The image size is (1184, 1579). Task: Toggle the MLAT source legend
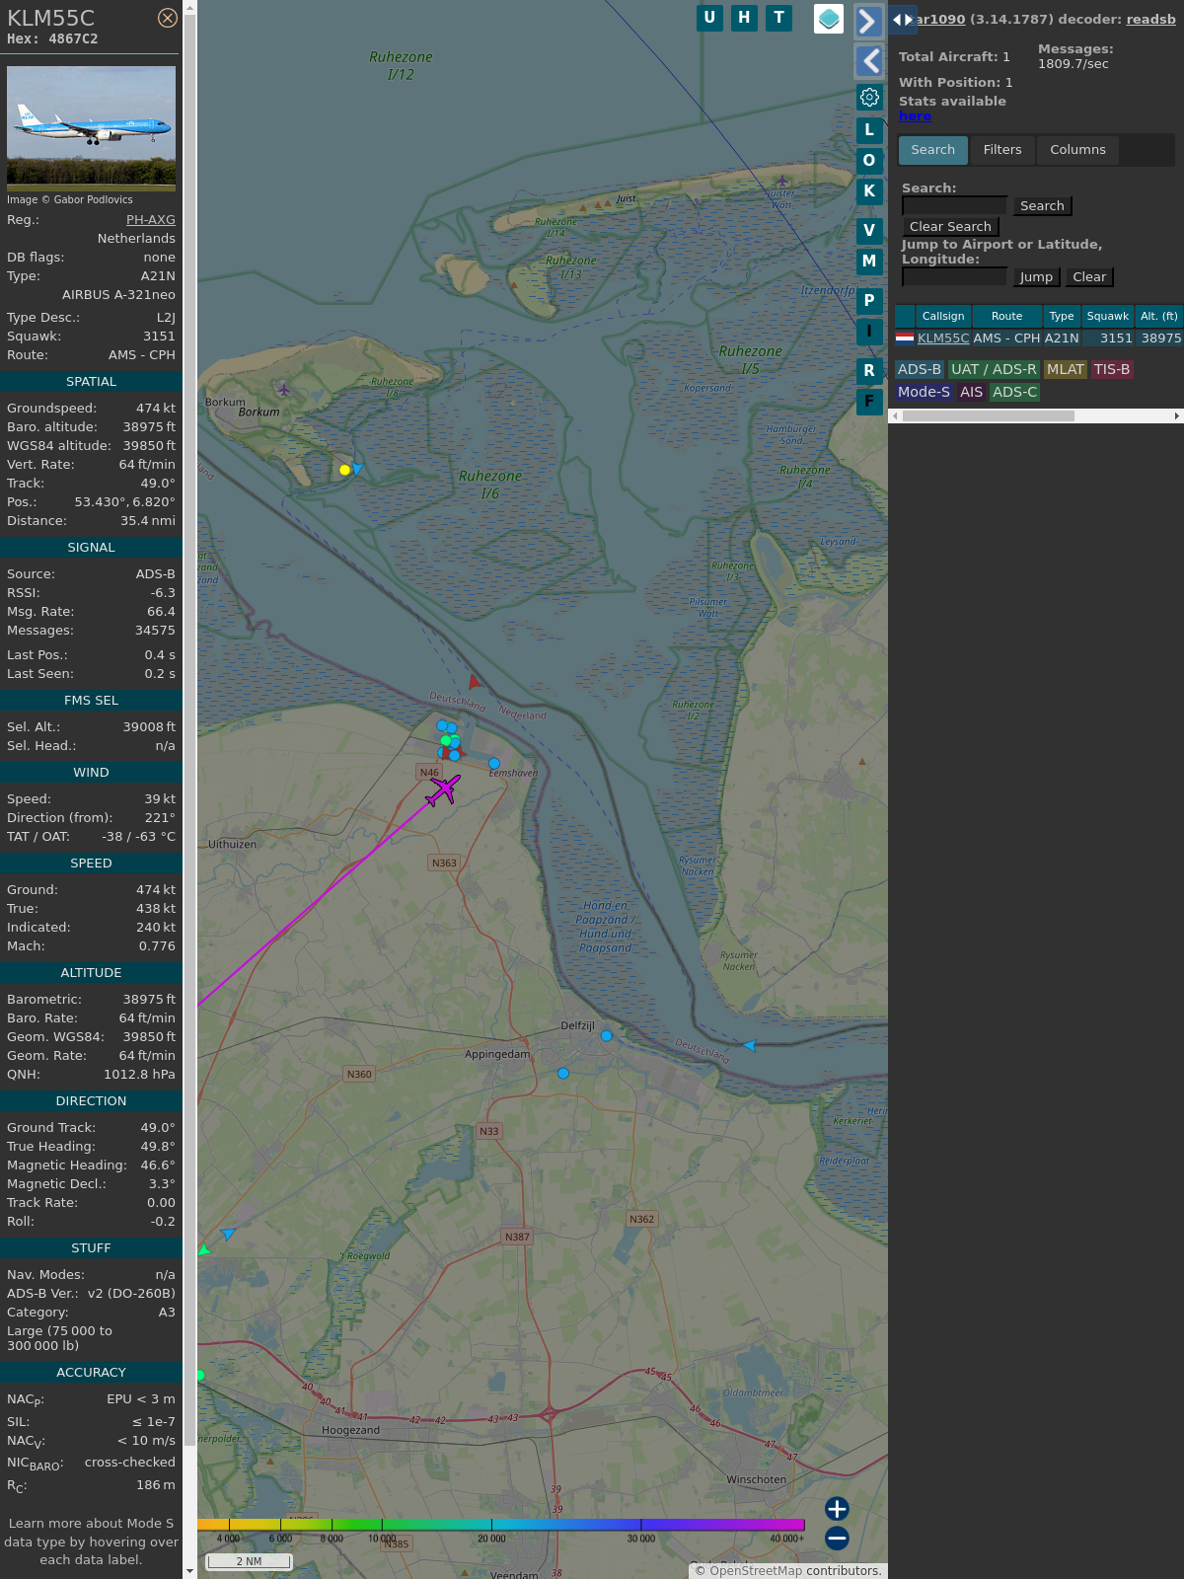point(1066,369)
